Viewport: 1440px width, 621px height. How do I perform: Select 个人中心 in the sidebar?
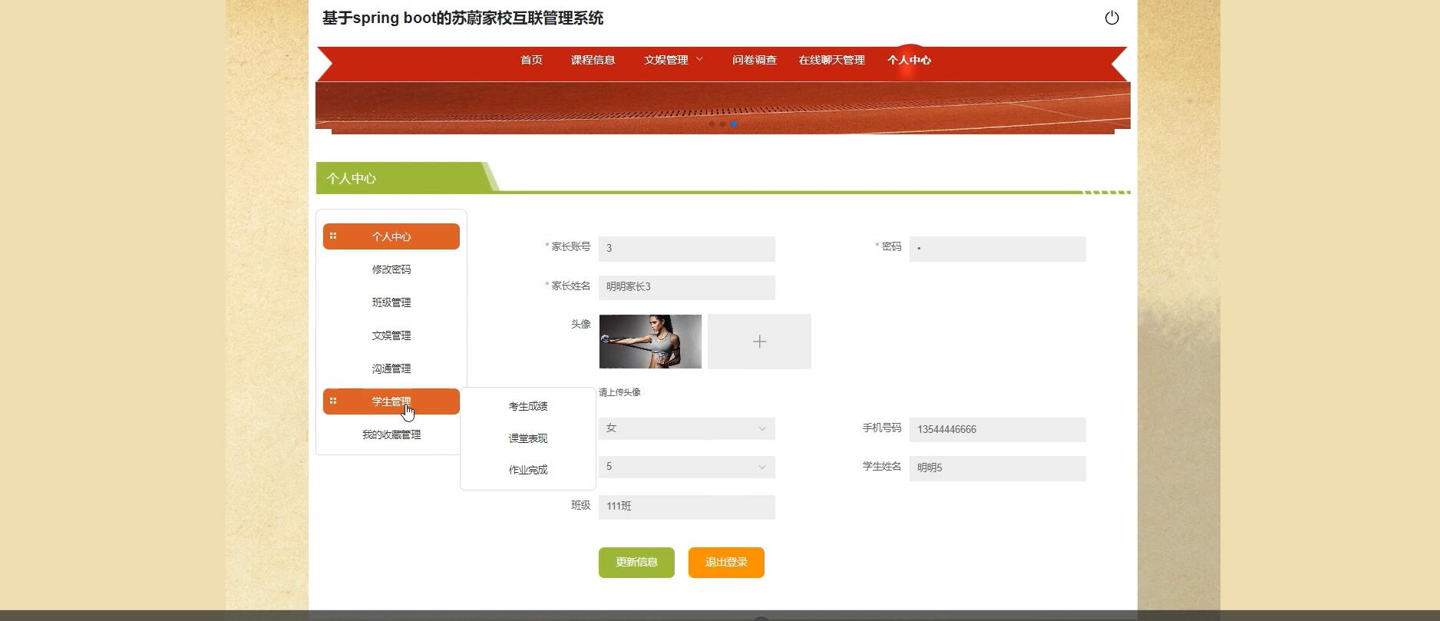coord(391,236)
